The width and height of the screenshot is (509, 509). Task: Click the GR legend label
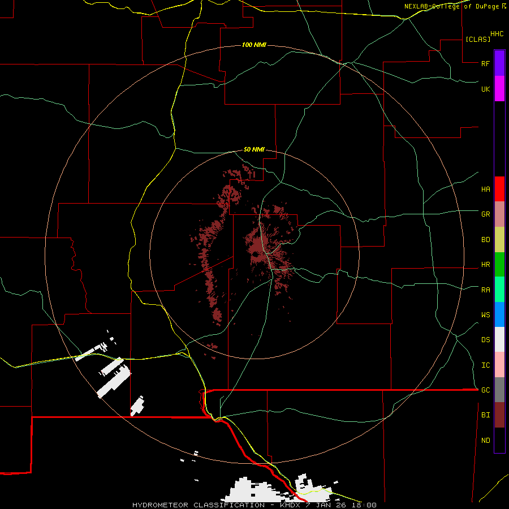tap(485, 214)
